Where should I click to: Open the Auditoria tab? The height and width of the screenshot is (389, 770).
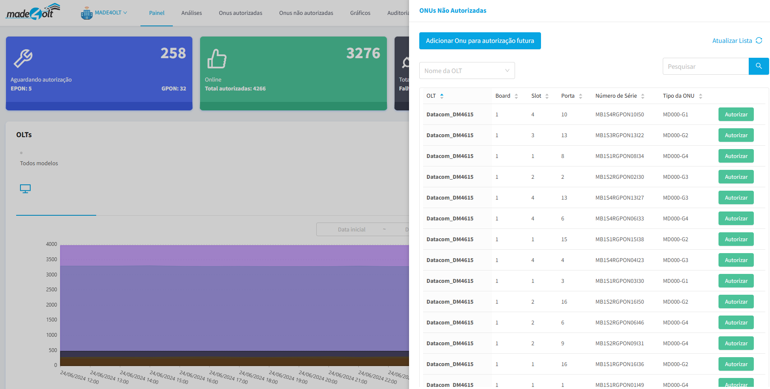398,13
